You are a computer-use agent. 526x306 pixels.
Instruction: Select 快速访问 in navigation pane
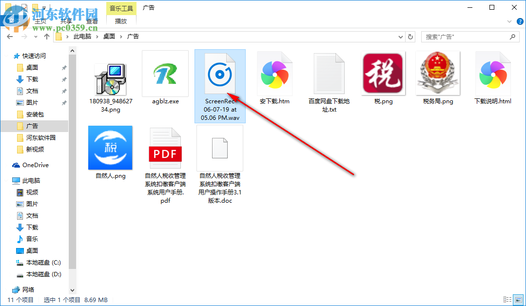34,56
